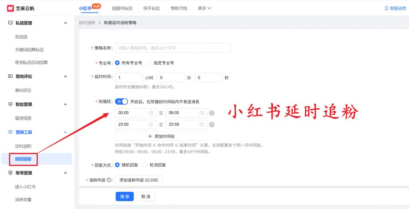Click clock icon in the 08:00 field
409x209 pixels.
click(x=202, y=113)
